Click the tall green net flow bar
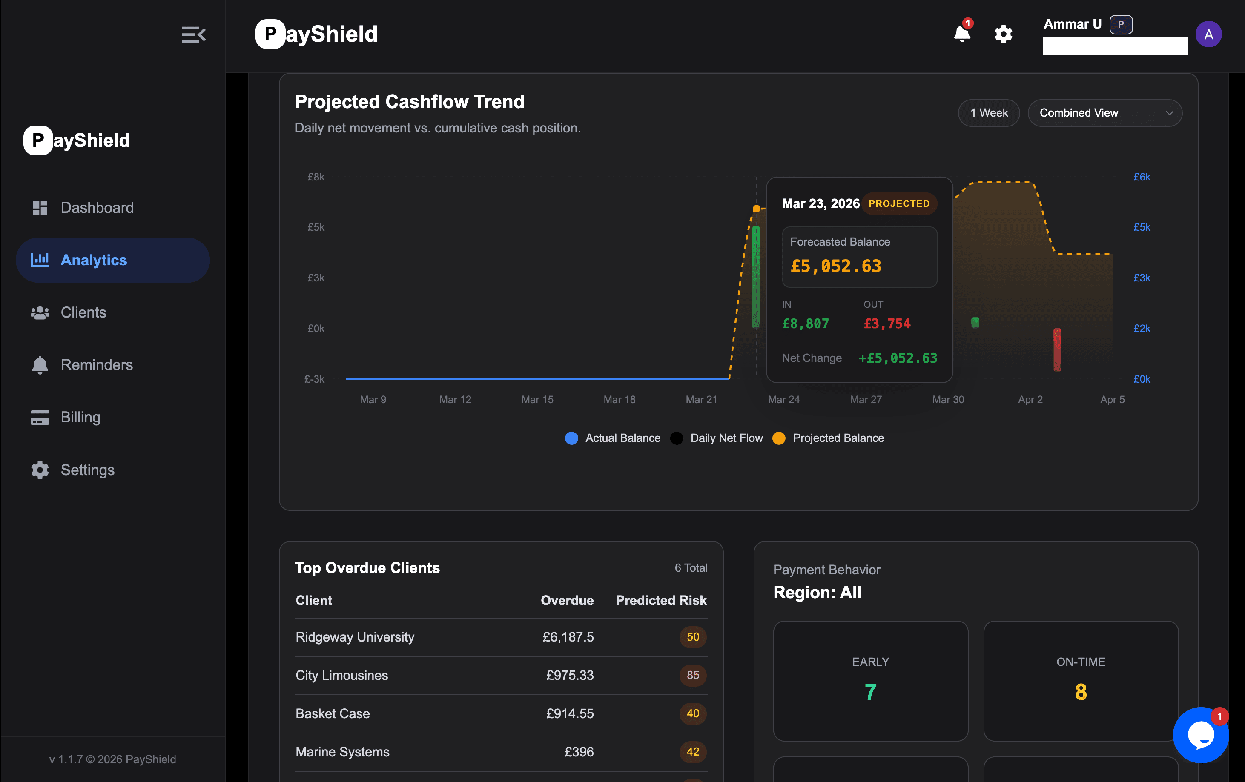The height and width of the screenshot is (782, 1245). [756, 277]
